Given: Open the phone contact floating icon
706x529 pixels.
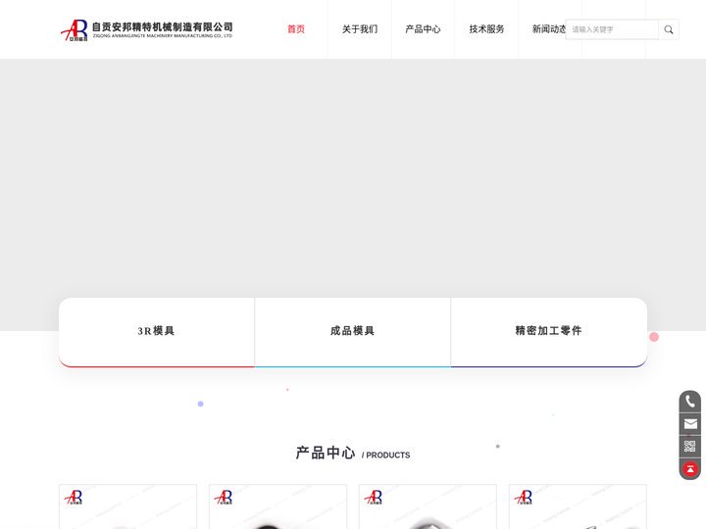Looking at the screenshot, I should tap(689, 402).
